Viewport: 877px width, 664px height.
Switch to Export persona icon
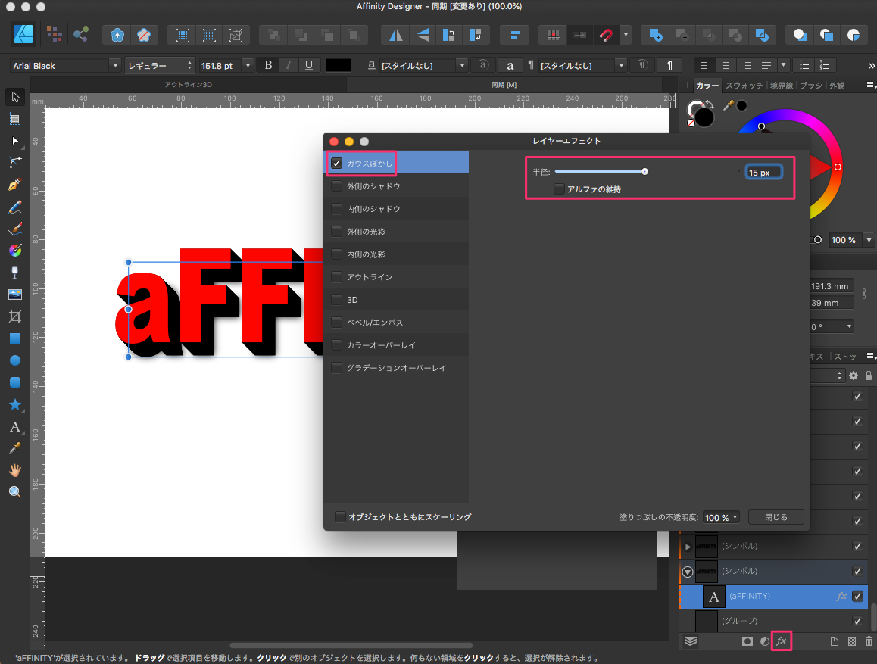coord(81,35)
